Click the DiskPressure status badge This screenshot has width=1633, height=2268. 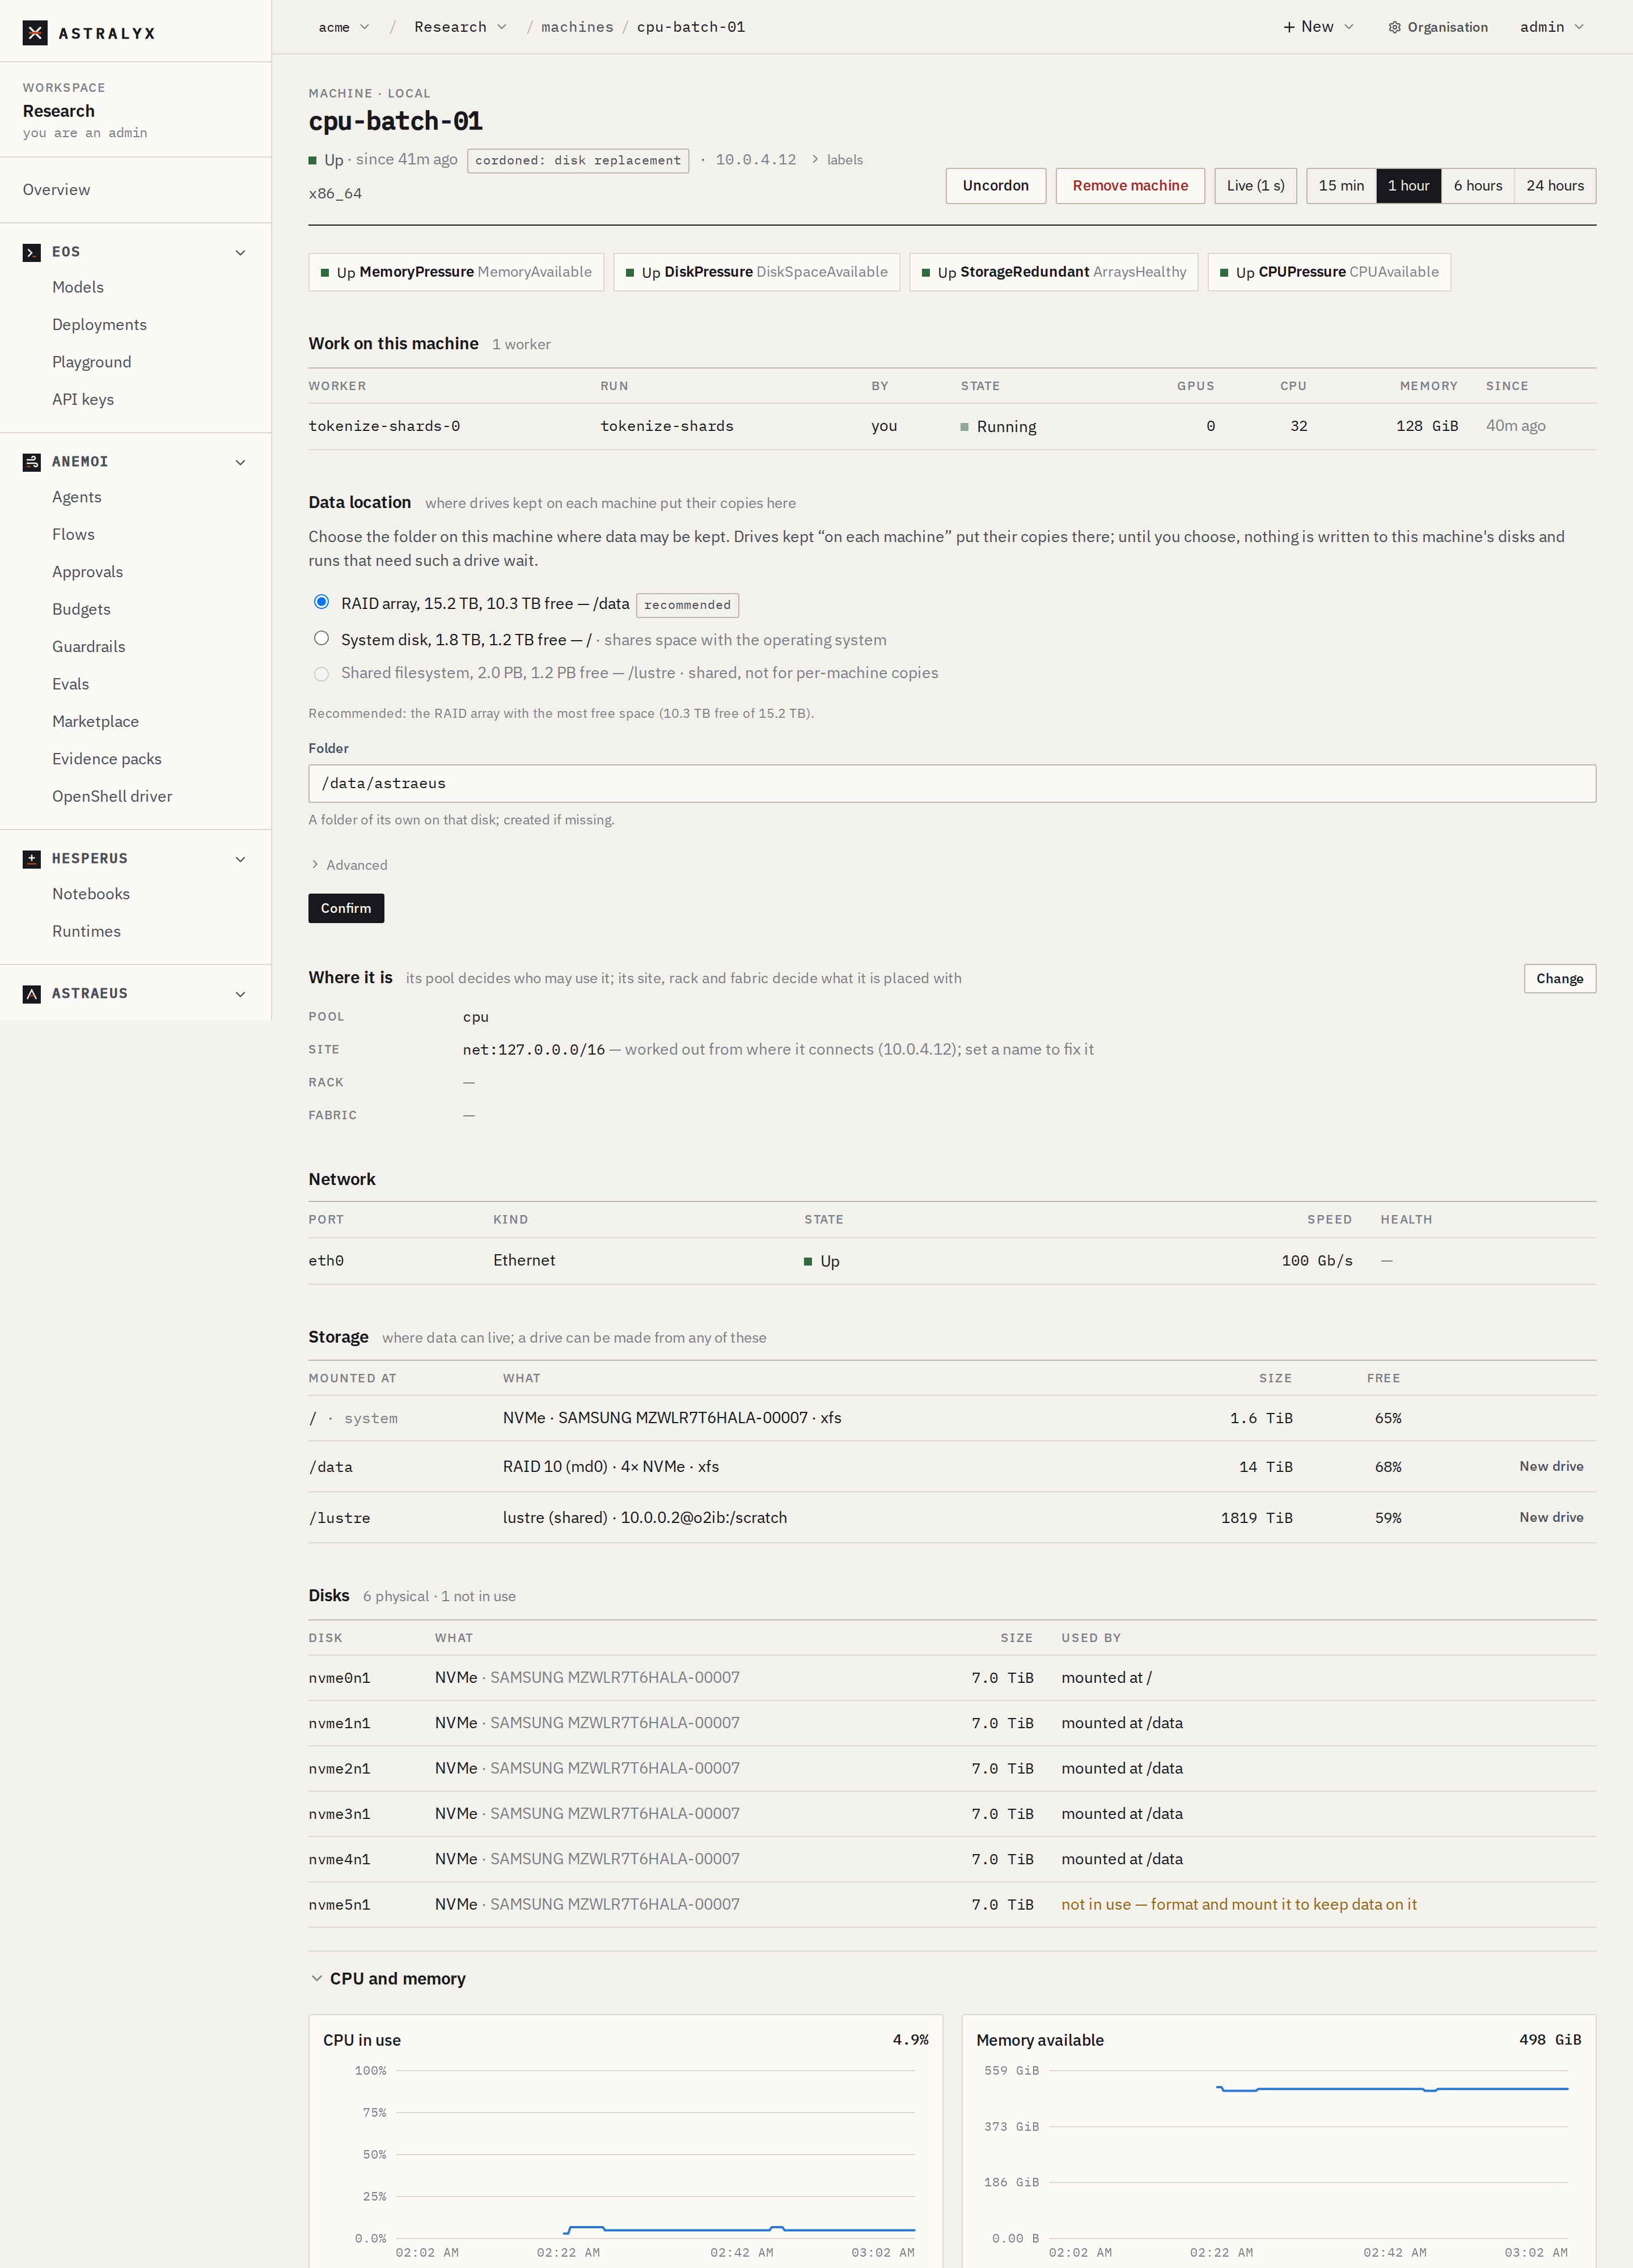click(x=757, y=272)
